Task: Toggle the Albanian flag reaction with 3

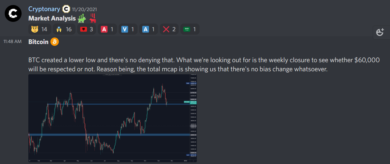Action: [x=86, y=29]
